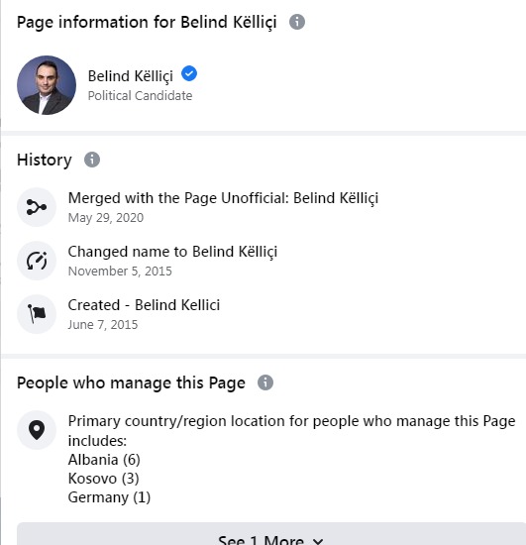The width and height of the screenshot is (526, 545).
Task: Click the merge icon for Merged with Page entry
Action: [x=37, y=207]
